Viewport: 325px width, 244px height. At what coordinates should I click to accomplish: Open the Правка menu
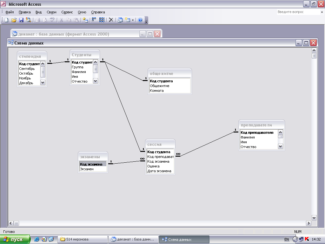[25, 12]
